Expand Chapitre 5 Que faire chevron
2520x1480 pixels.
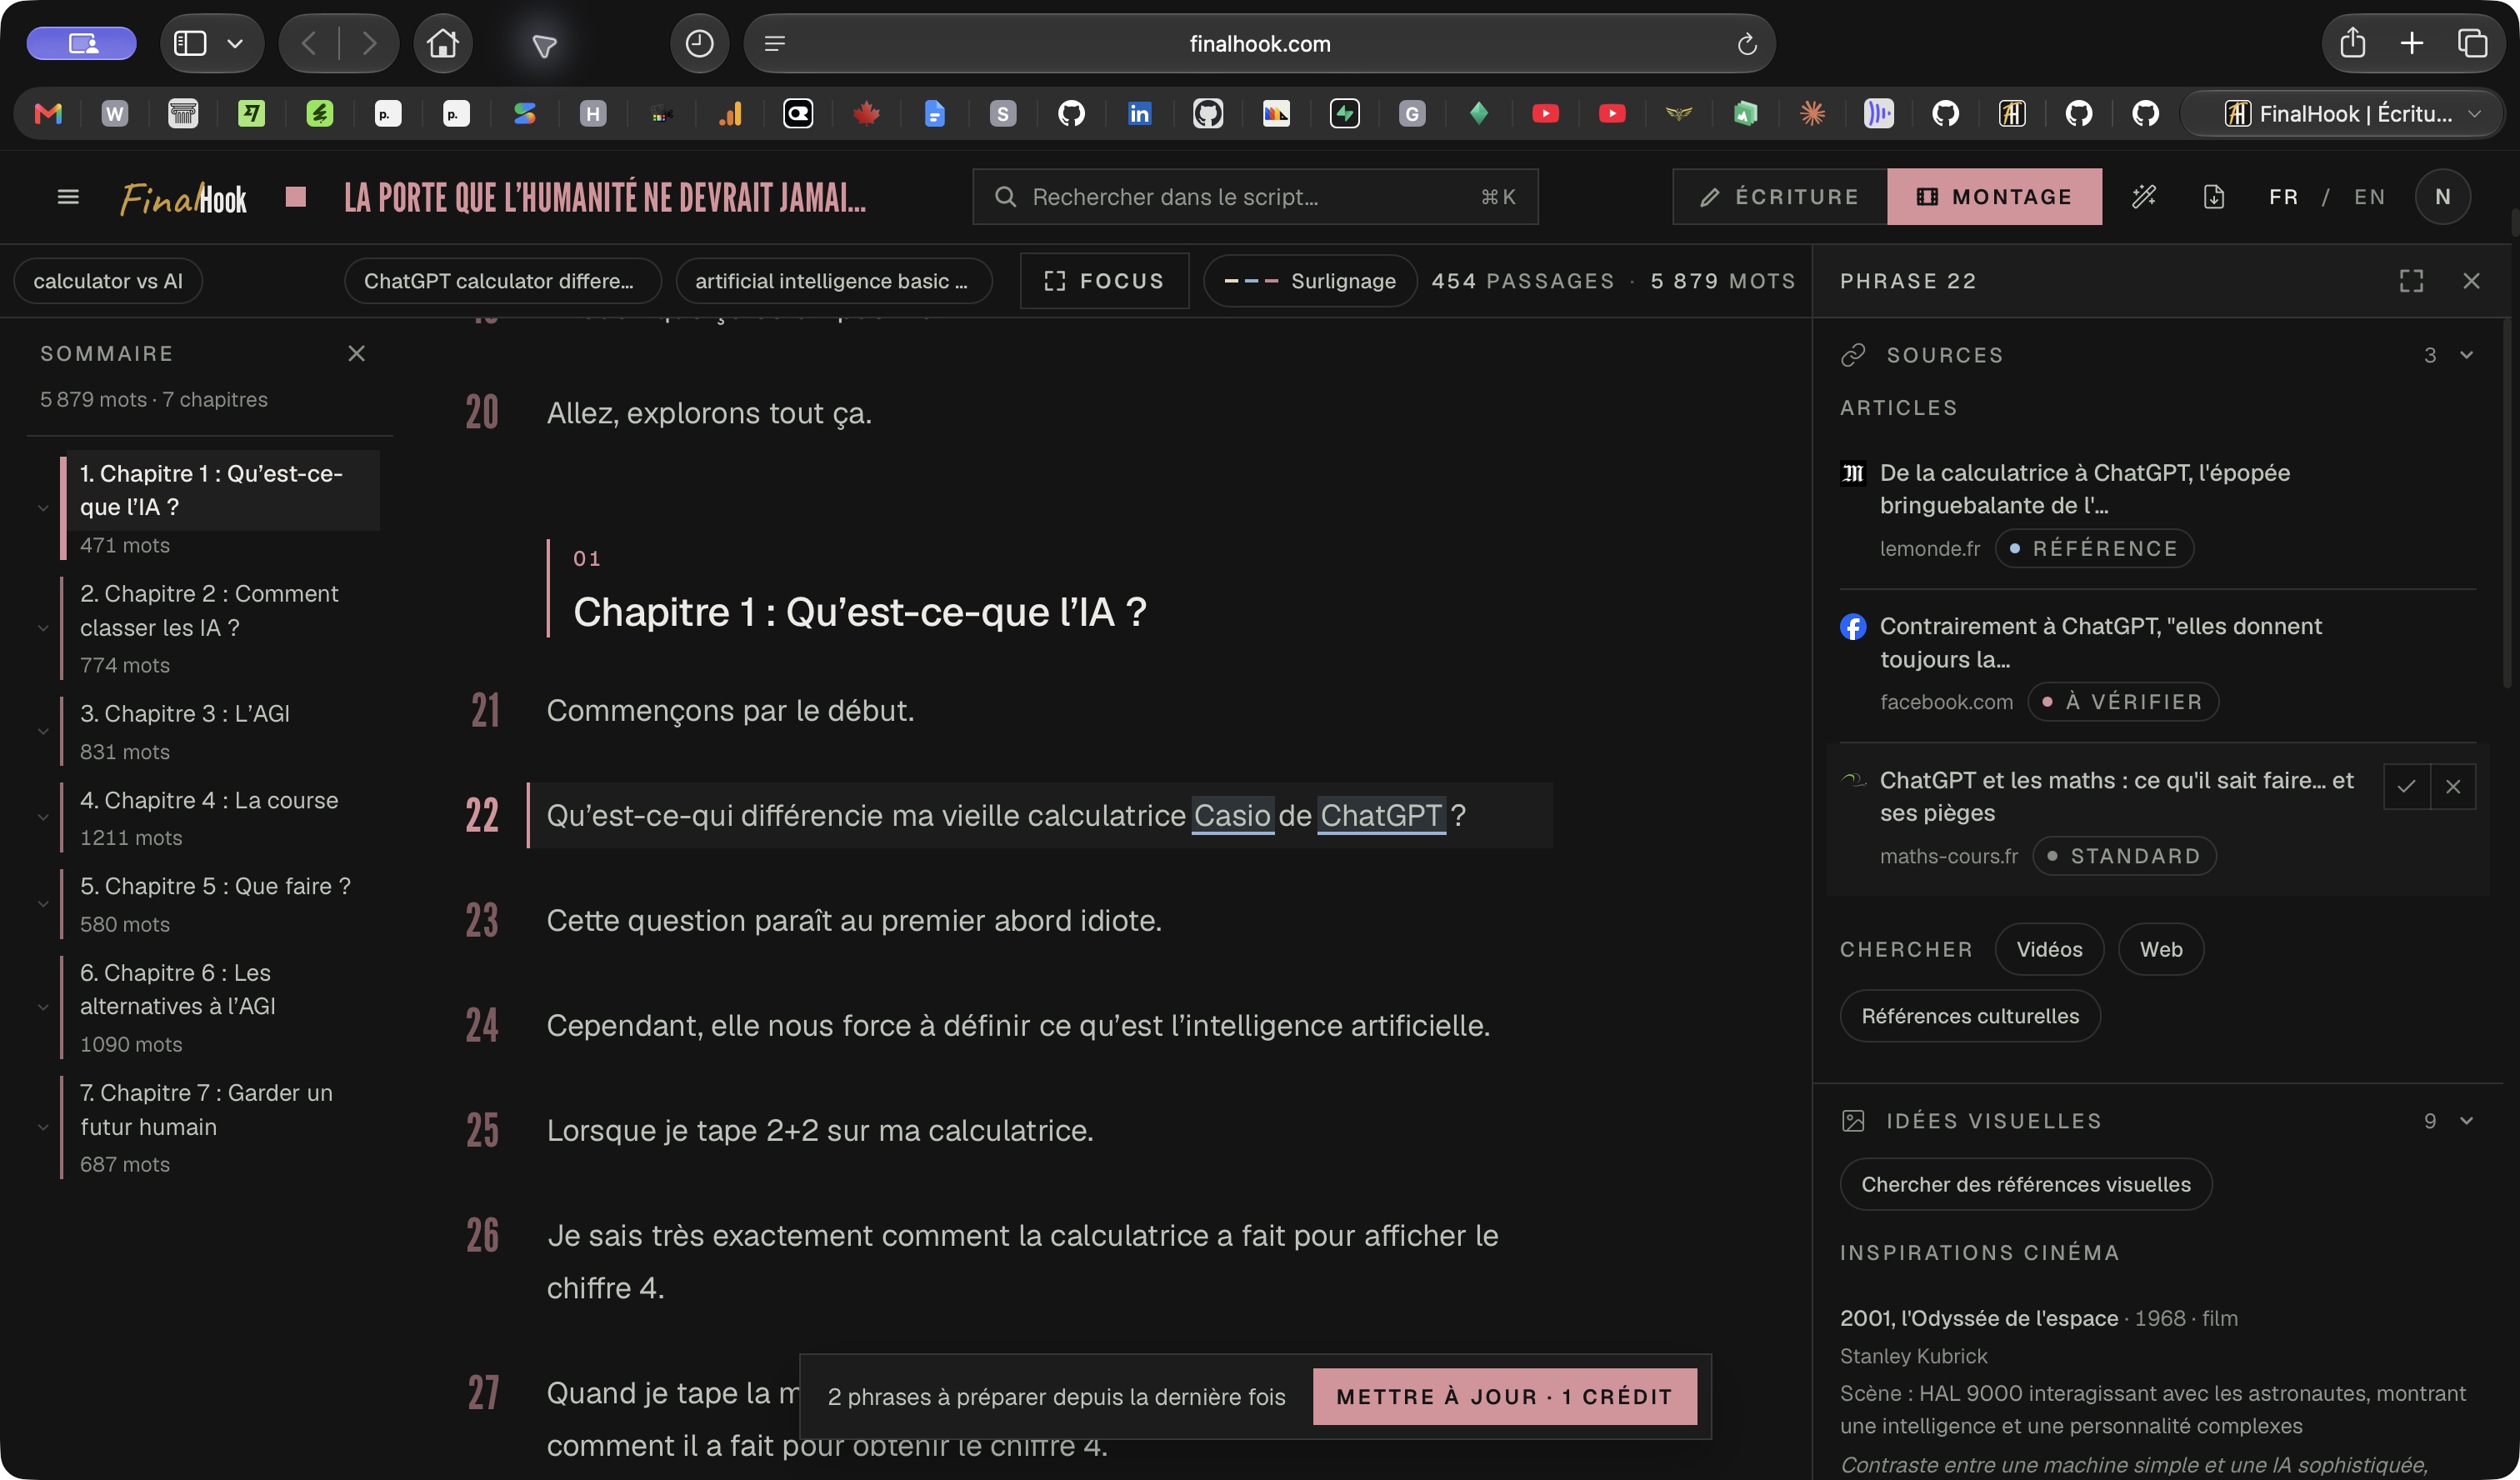point(43,904)
